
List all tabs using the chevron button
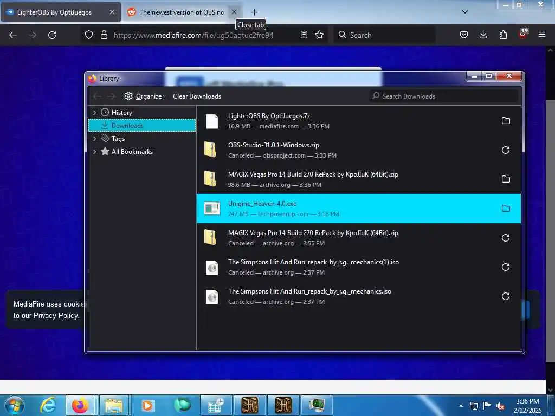465,12
